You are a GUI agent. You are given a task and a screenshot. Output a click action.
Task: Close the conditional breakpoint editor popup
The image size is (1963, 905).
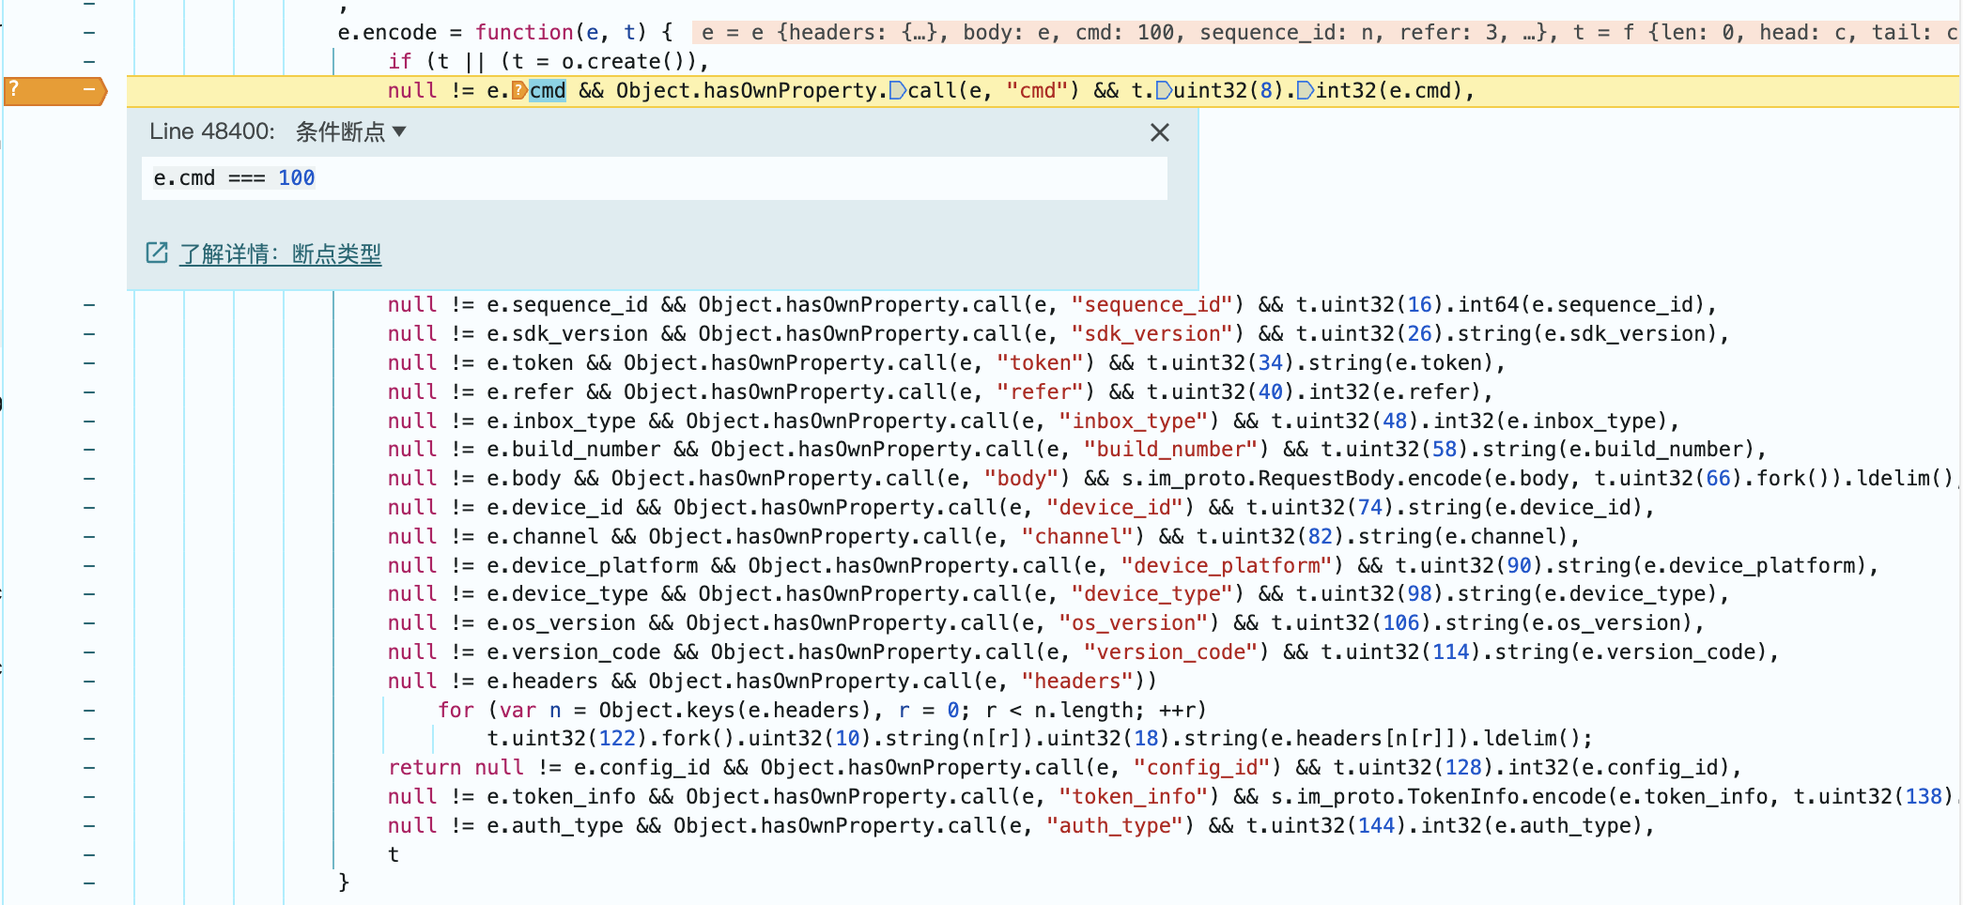point(1159,132)
